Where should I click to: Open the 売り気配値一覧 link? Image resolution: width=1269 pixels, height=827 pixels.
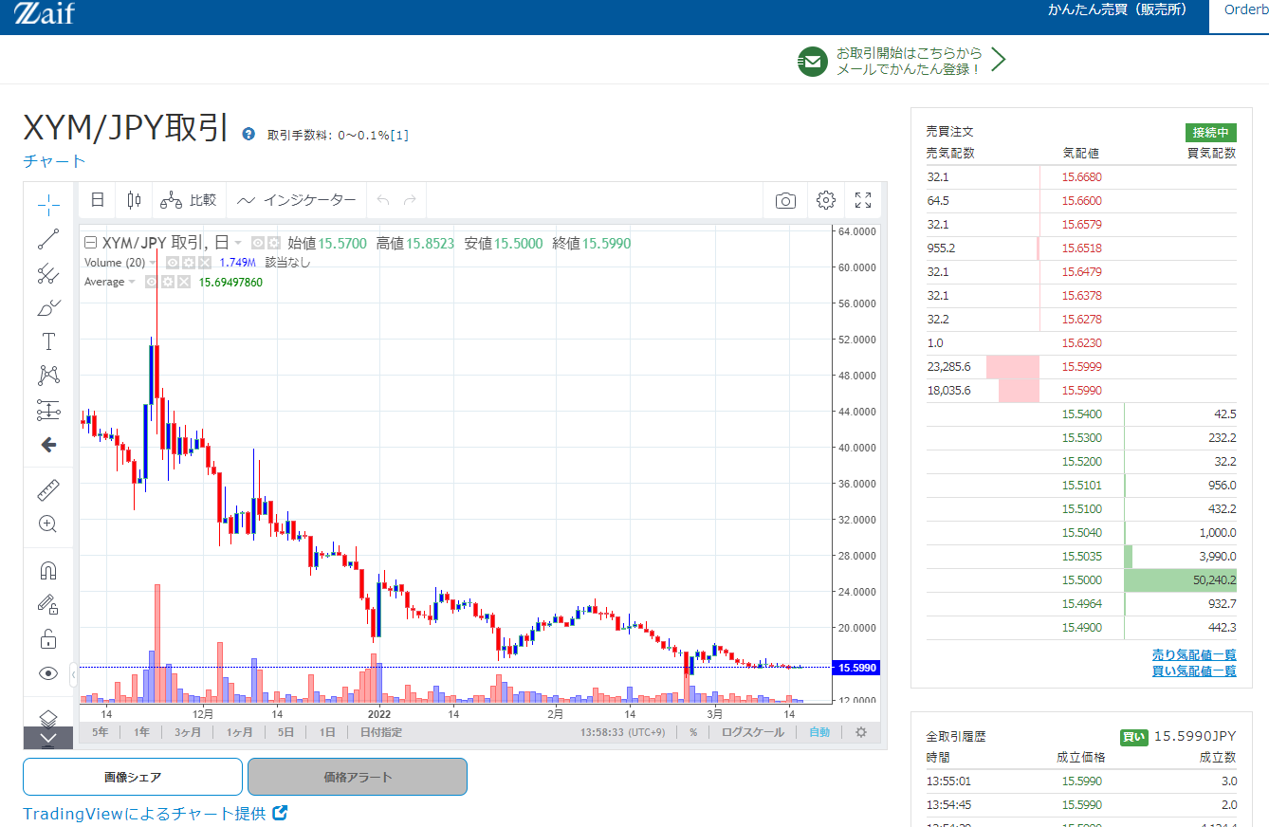[x=1193, y=654]
